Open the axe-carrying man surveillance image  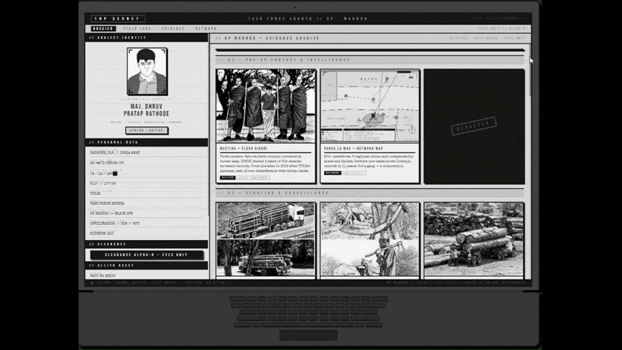pos(370,239)
